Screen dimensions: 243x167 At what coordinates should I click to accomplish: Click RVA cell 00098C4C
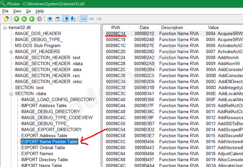[115, 118]
